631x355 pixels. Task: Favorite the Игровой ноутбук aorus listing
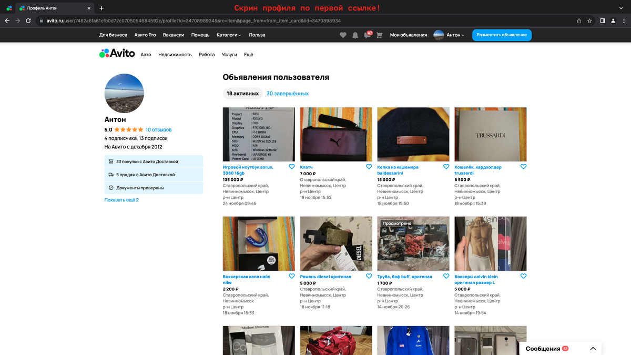292,167
